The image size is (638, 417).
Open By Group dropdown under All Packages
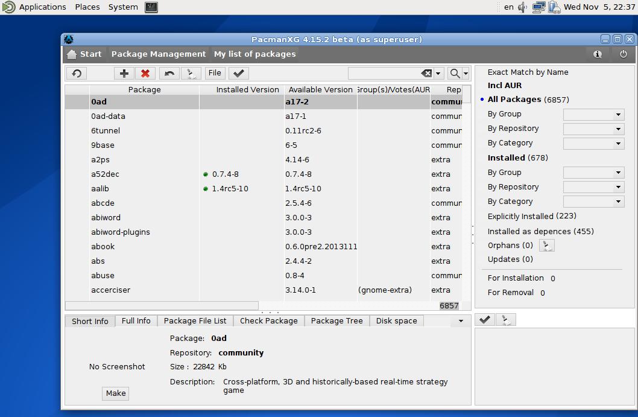pyautogui.click(x=593, y=115)
